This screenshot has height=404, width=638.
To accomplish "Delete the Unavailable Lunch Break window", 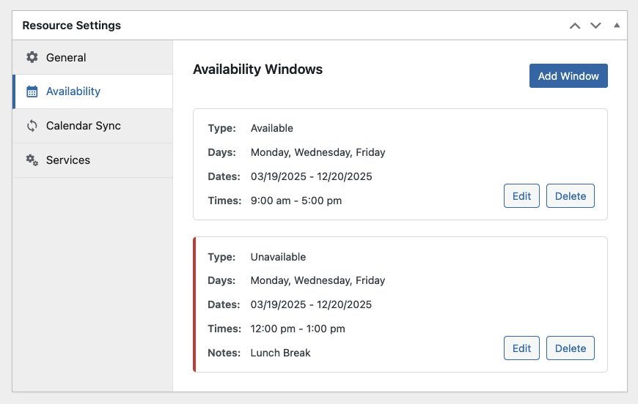I will click(x=571, y=348).
